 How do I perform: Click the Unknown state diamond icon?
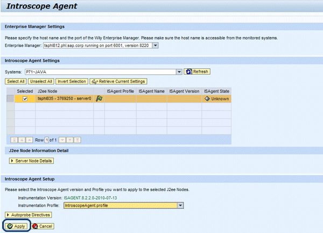(x=207, y=99)
